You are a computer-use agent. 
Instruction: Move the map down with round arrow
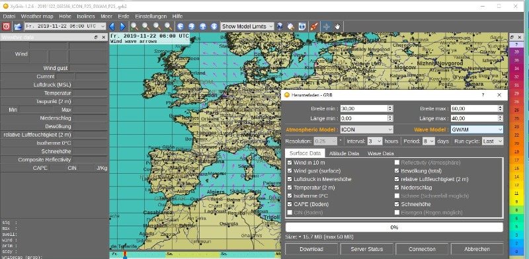(x=214, y=26)
